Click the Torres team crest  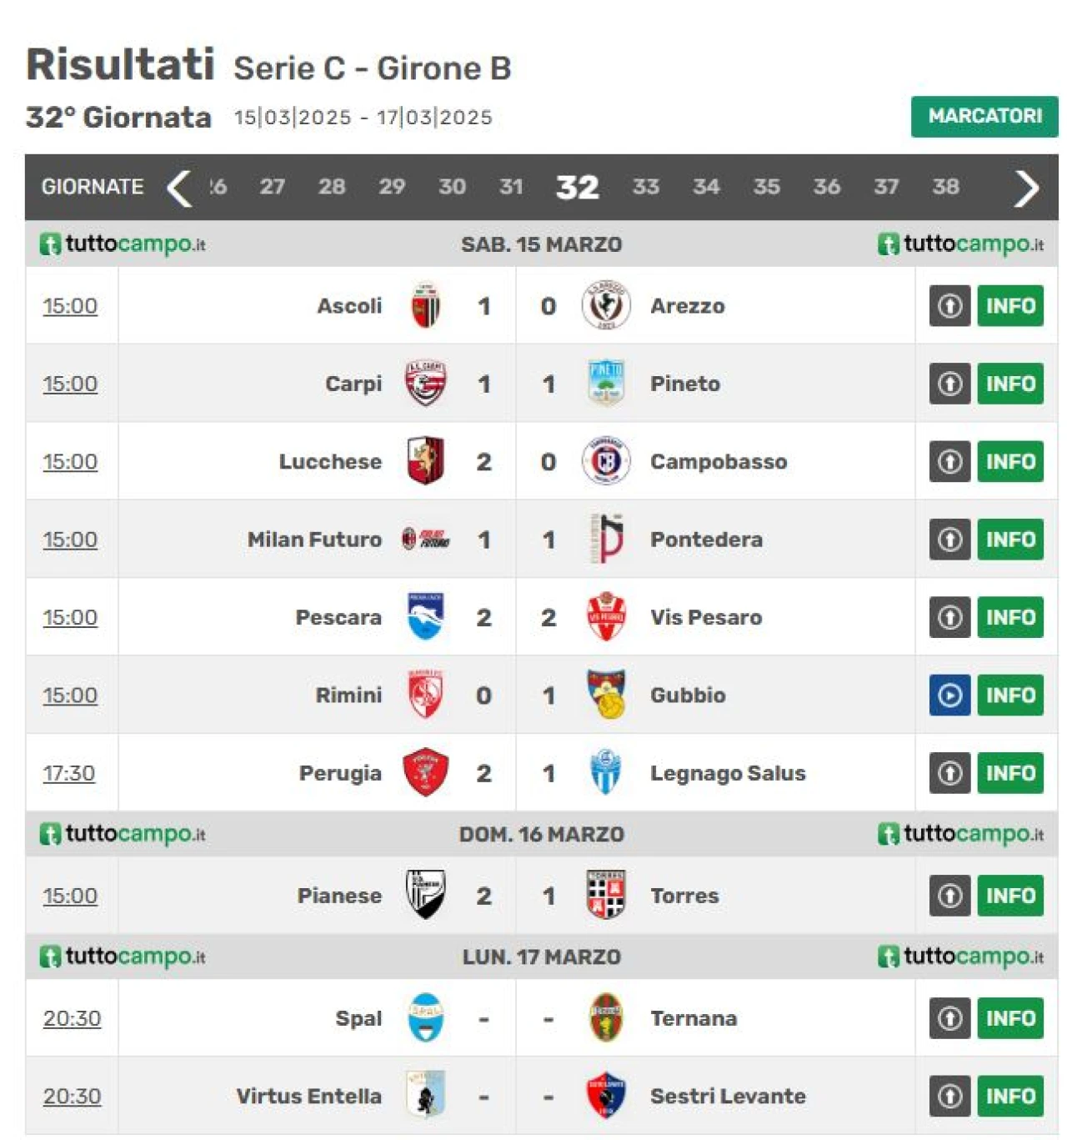pos(606,895)
